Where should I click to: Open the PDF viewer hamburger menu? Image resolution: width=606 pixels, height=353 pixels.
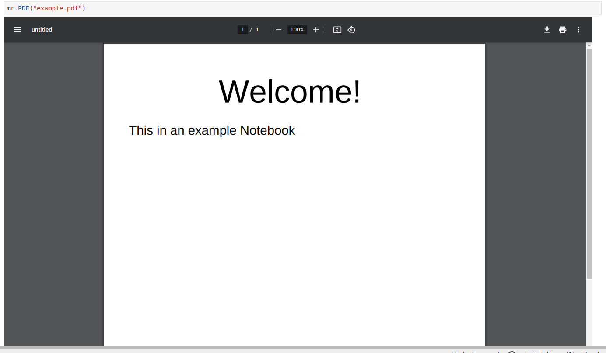click(17, 29)
